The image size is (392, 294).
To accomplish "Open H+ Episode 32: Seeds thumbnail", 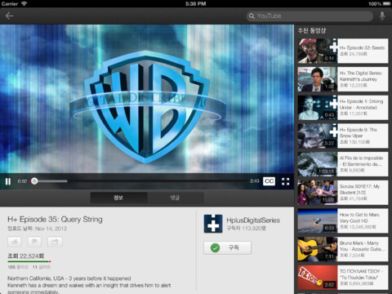I will tap(317, 51).
